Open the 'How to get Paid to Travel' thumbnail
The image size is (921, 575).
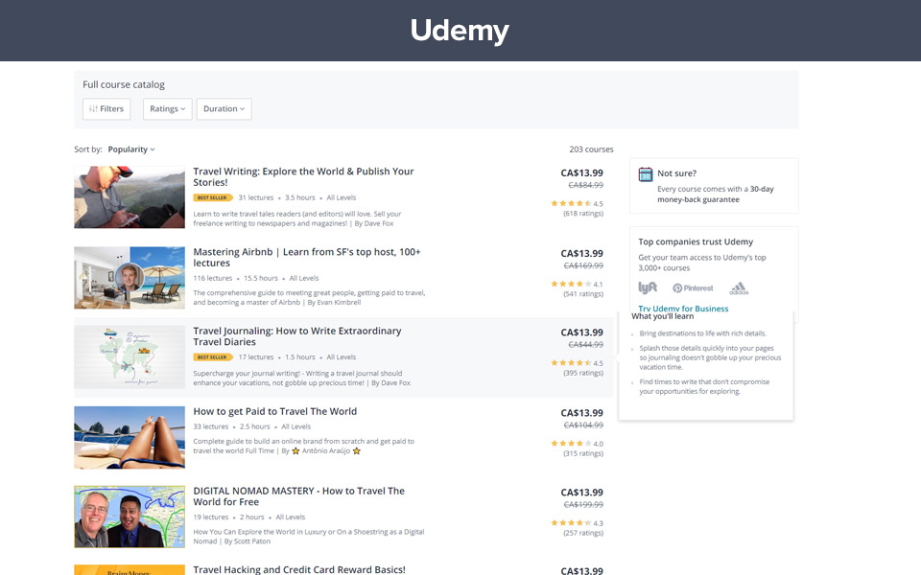click(x=130, y=438)
